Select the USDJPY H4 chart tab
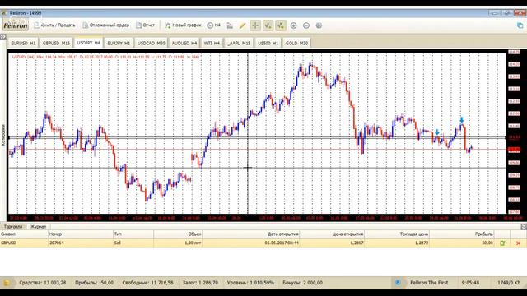 (x=88, y=43)
